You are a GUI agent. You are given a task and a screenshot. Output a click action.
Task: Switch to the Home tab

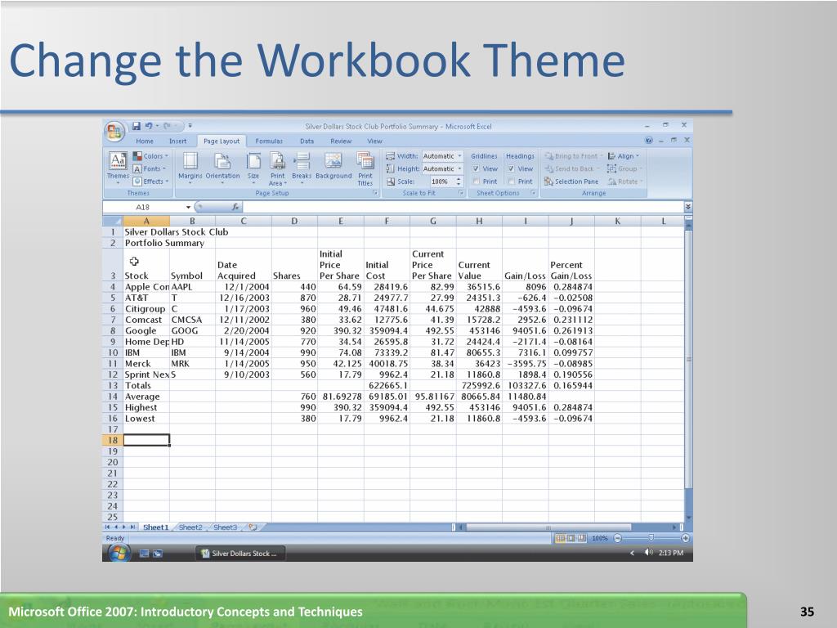pyautogui.click(x=145, y=141)
